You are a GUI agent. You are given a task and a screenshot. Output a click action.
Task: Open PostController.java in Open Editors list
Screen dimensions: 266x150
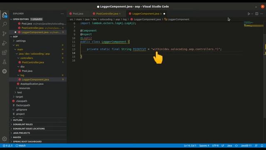(38, 28)
